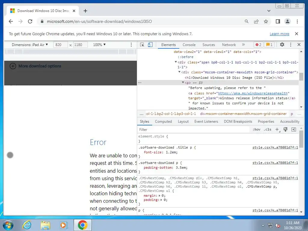
Task: Open the Dimensions iPad Air dropdown
Action: [30, 45]
